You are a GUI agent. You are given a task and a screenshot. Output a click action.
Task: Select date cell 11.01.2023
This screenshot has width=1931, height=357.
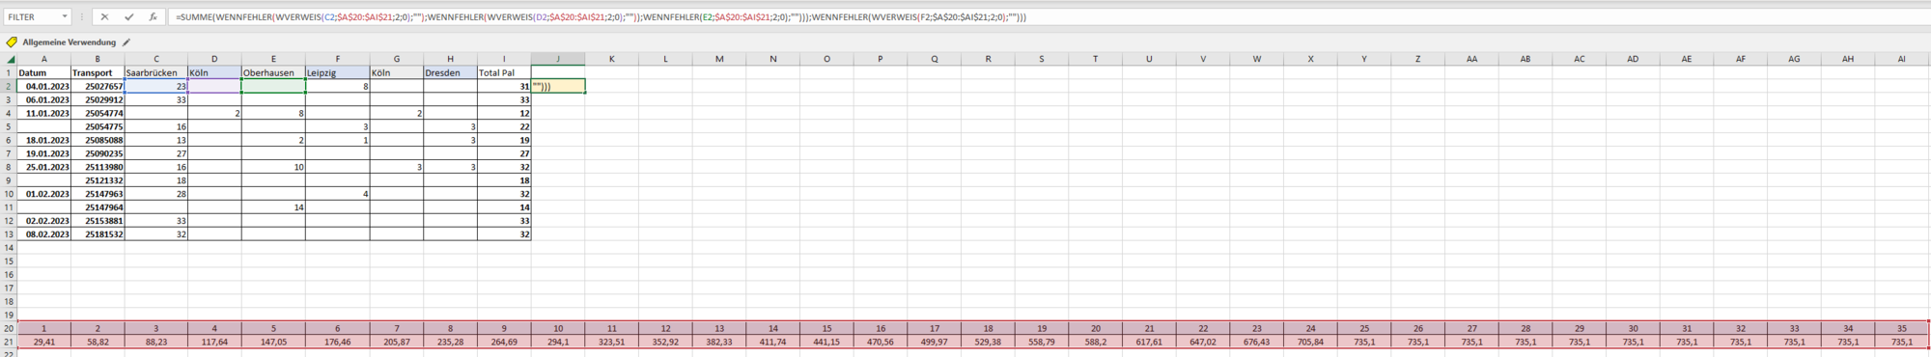[43, 113]
